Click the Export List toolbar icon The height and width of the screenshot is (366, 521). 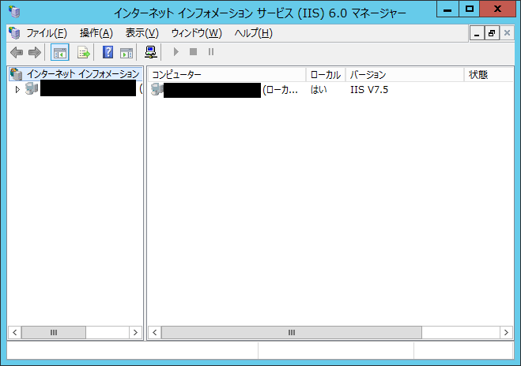click(83, 52)
